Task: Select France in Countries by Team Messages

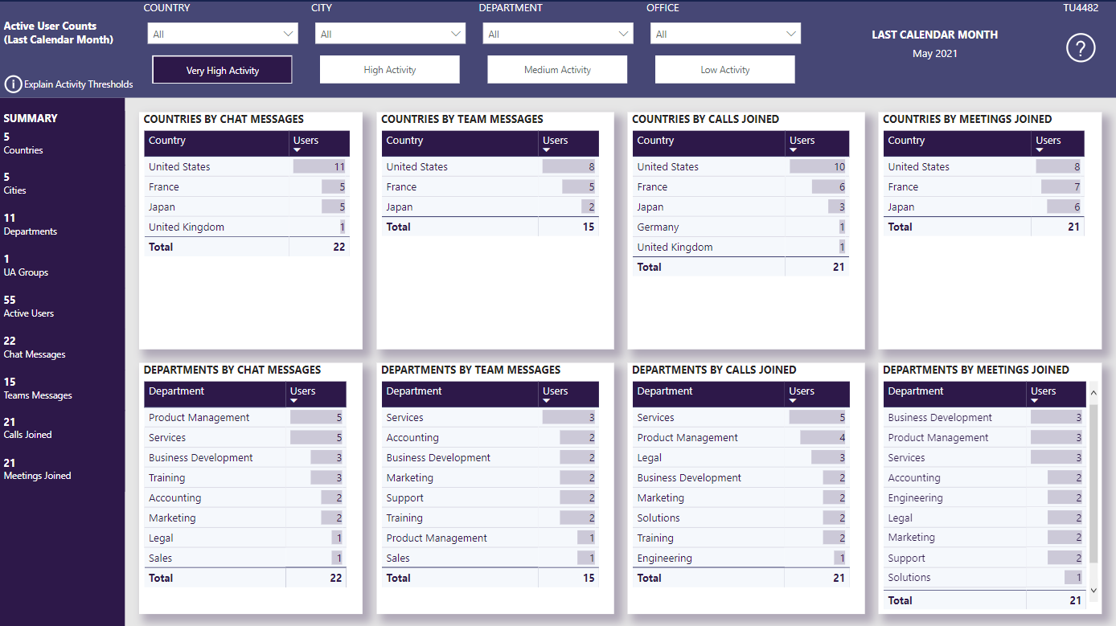Action: (490, 187)
